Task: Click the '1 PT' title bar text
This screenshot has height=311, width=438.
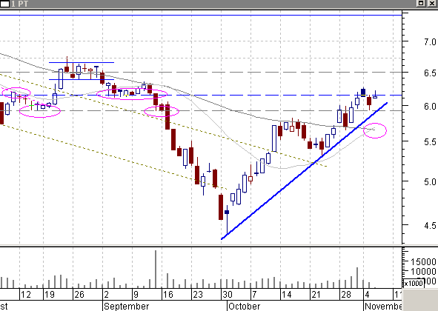Action: pyautogui.click(x=19, y=4)
